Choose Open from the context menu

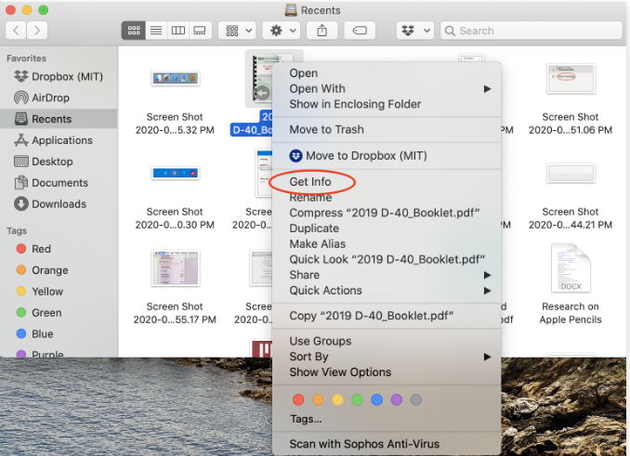pyautogui.click(x=387, y=73)
